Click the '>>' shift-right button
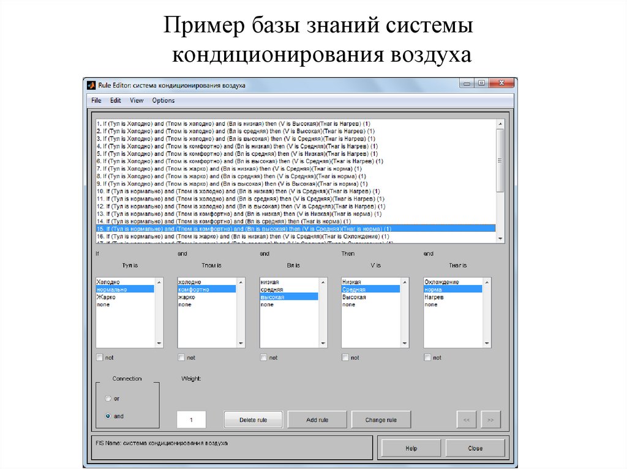The height and width of the screenshot is (469, 627). (x=490, y=420)
